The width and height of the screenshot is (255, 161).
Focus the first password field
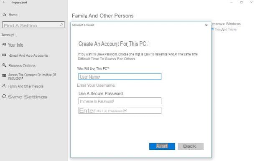120,101
